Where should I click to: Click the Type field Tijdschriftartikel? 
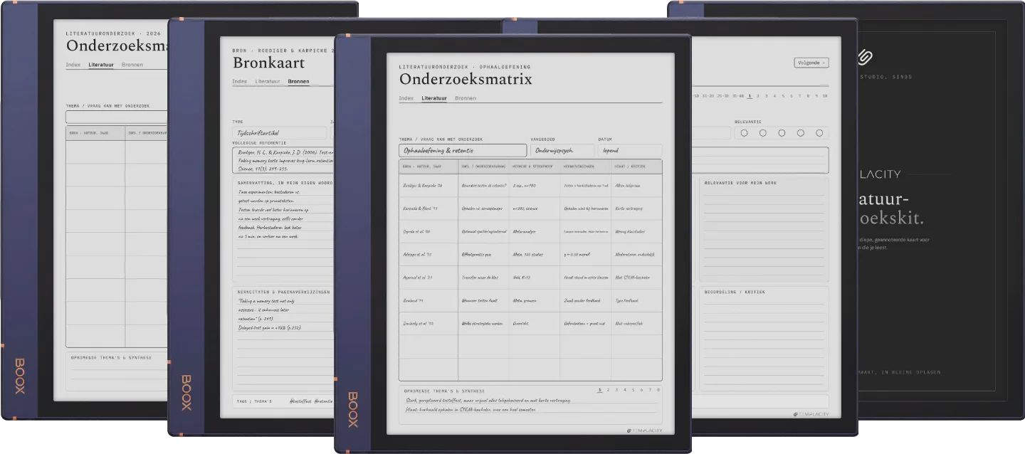(x=280, y=132)
